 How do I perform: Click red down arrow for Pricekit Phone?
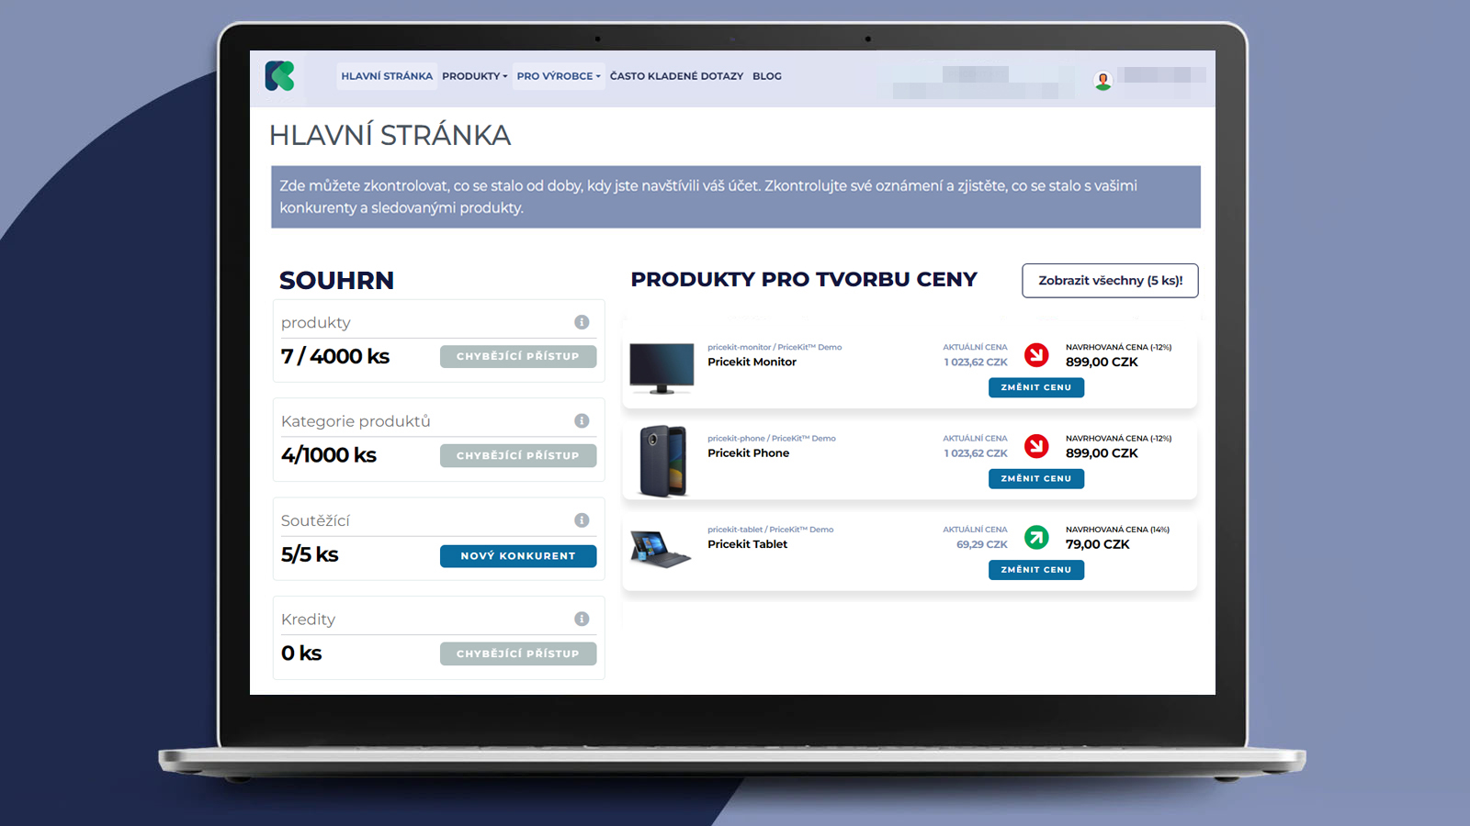pyautogui.click(x=1036, y=445)
